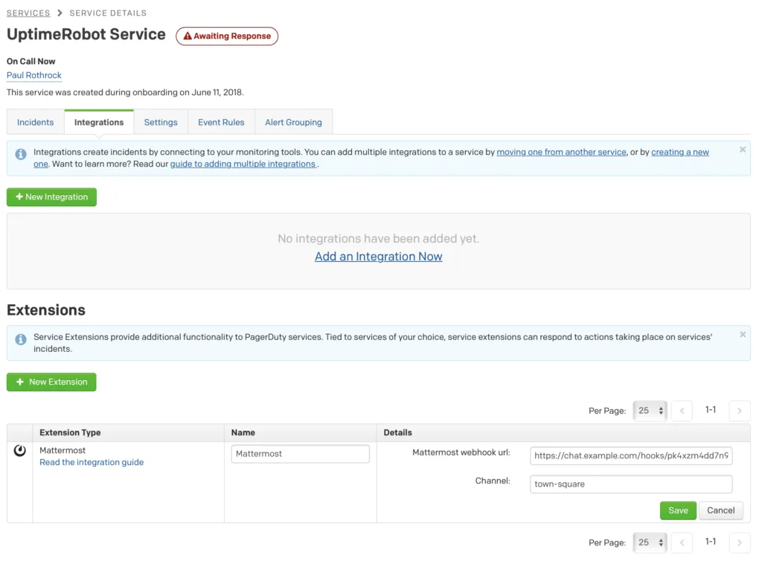Click the breadcrumb chevron after Services

[x=60, y=13]
